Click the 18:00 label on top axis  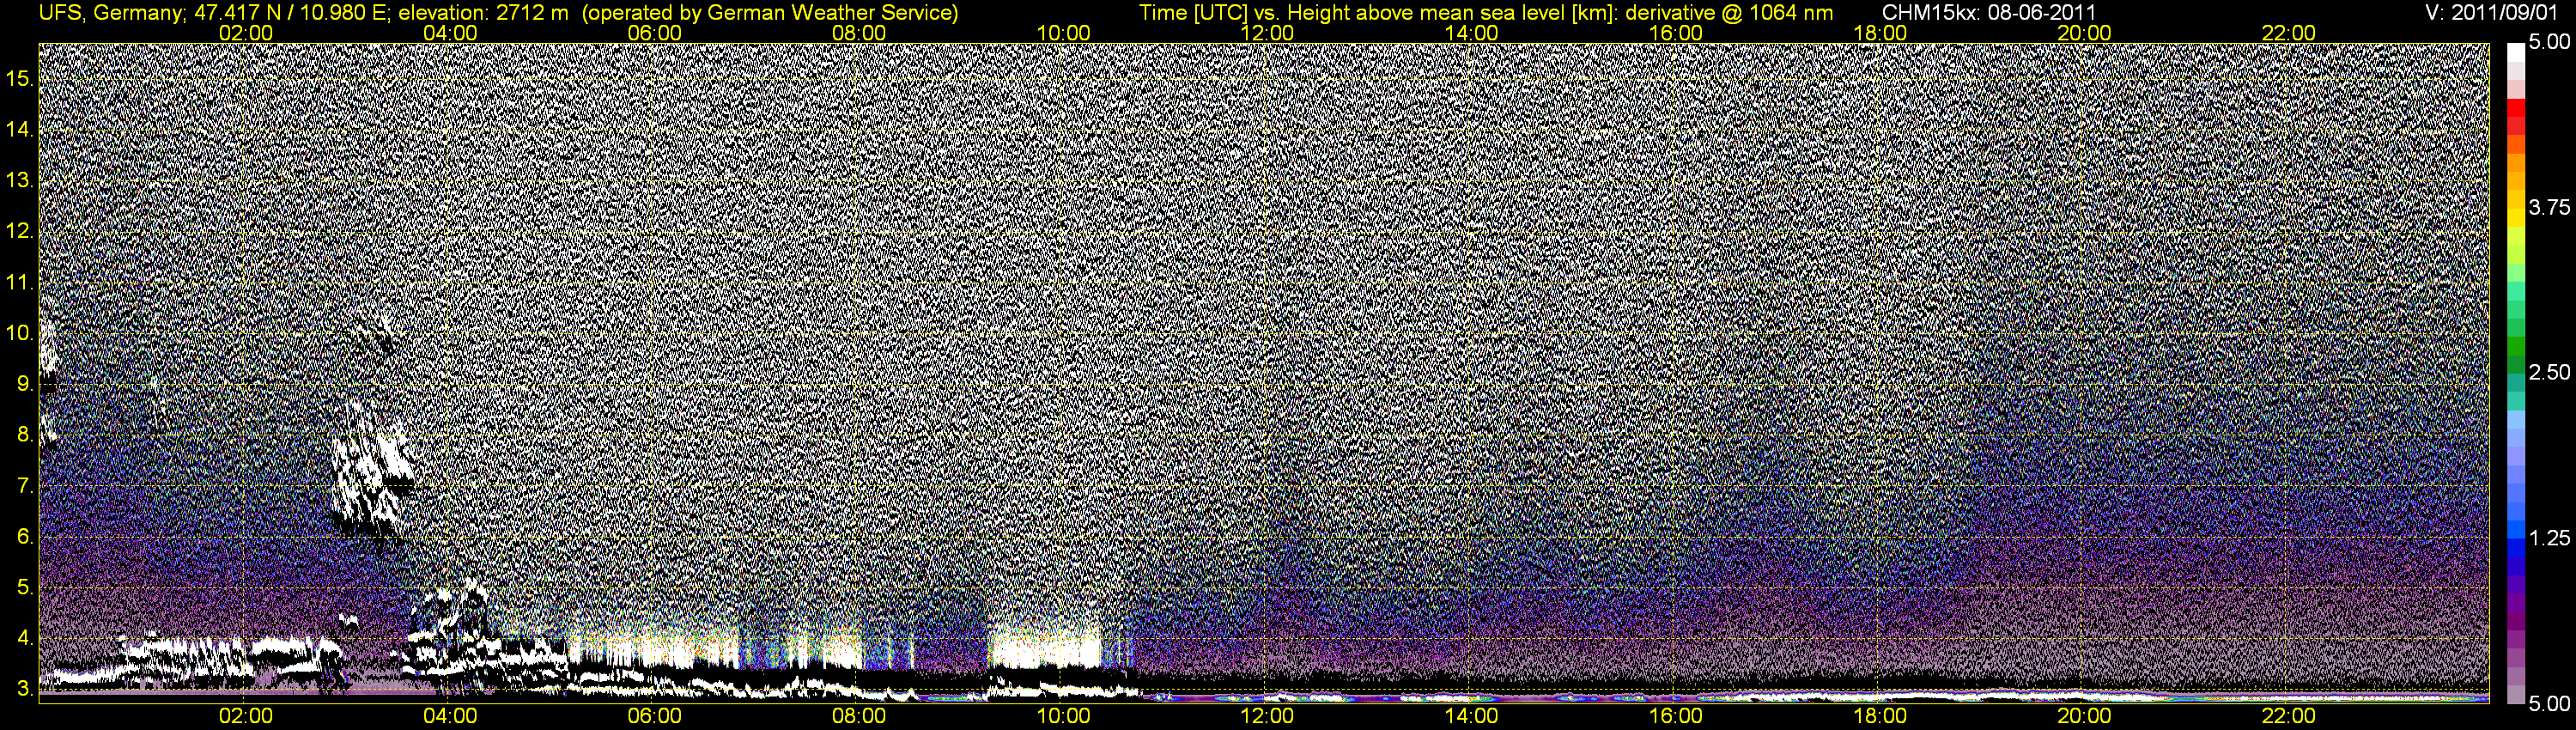(x=1880, y=33)
